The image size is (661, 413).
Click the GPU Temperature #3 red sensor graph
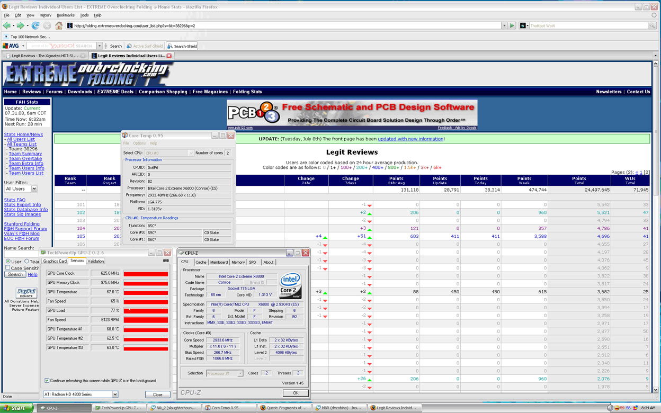[x=146, y=347]
